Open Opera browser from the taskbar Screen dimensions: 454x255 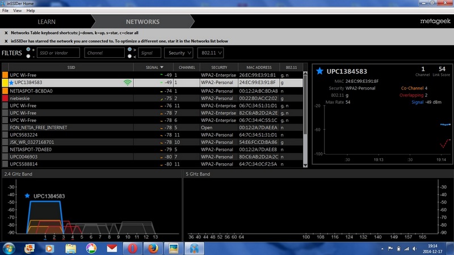pyautogui.click(x=132, y=248)
